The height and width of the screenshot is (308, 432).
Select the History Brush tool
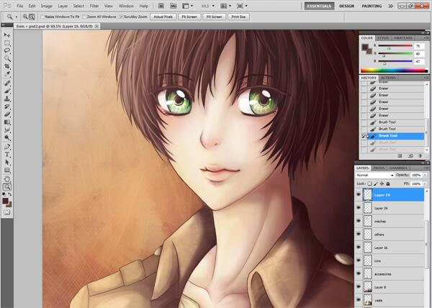[7, 107]
